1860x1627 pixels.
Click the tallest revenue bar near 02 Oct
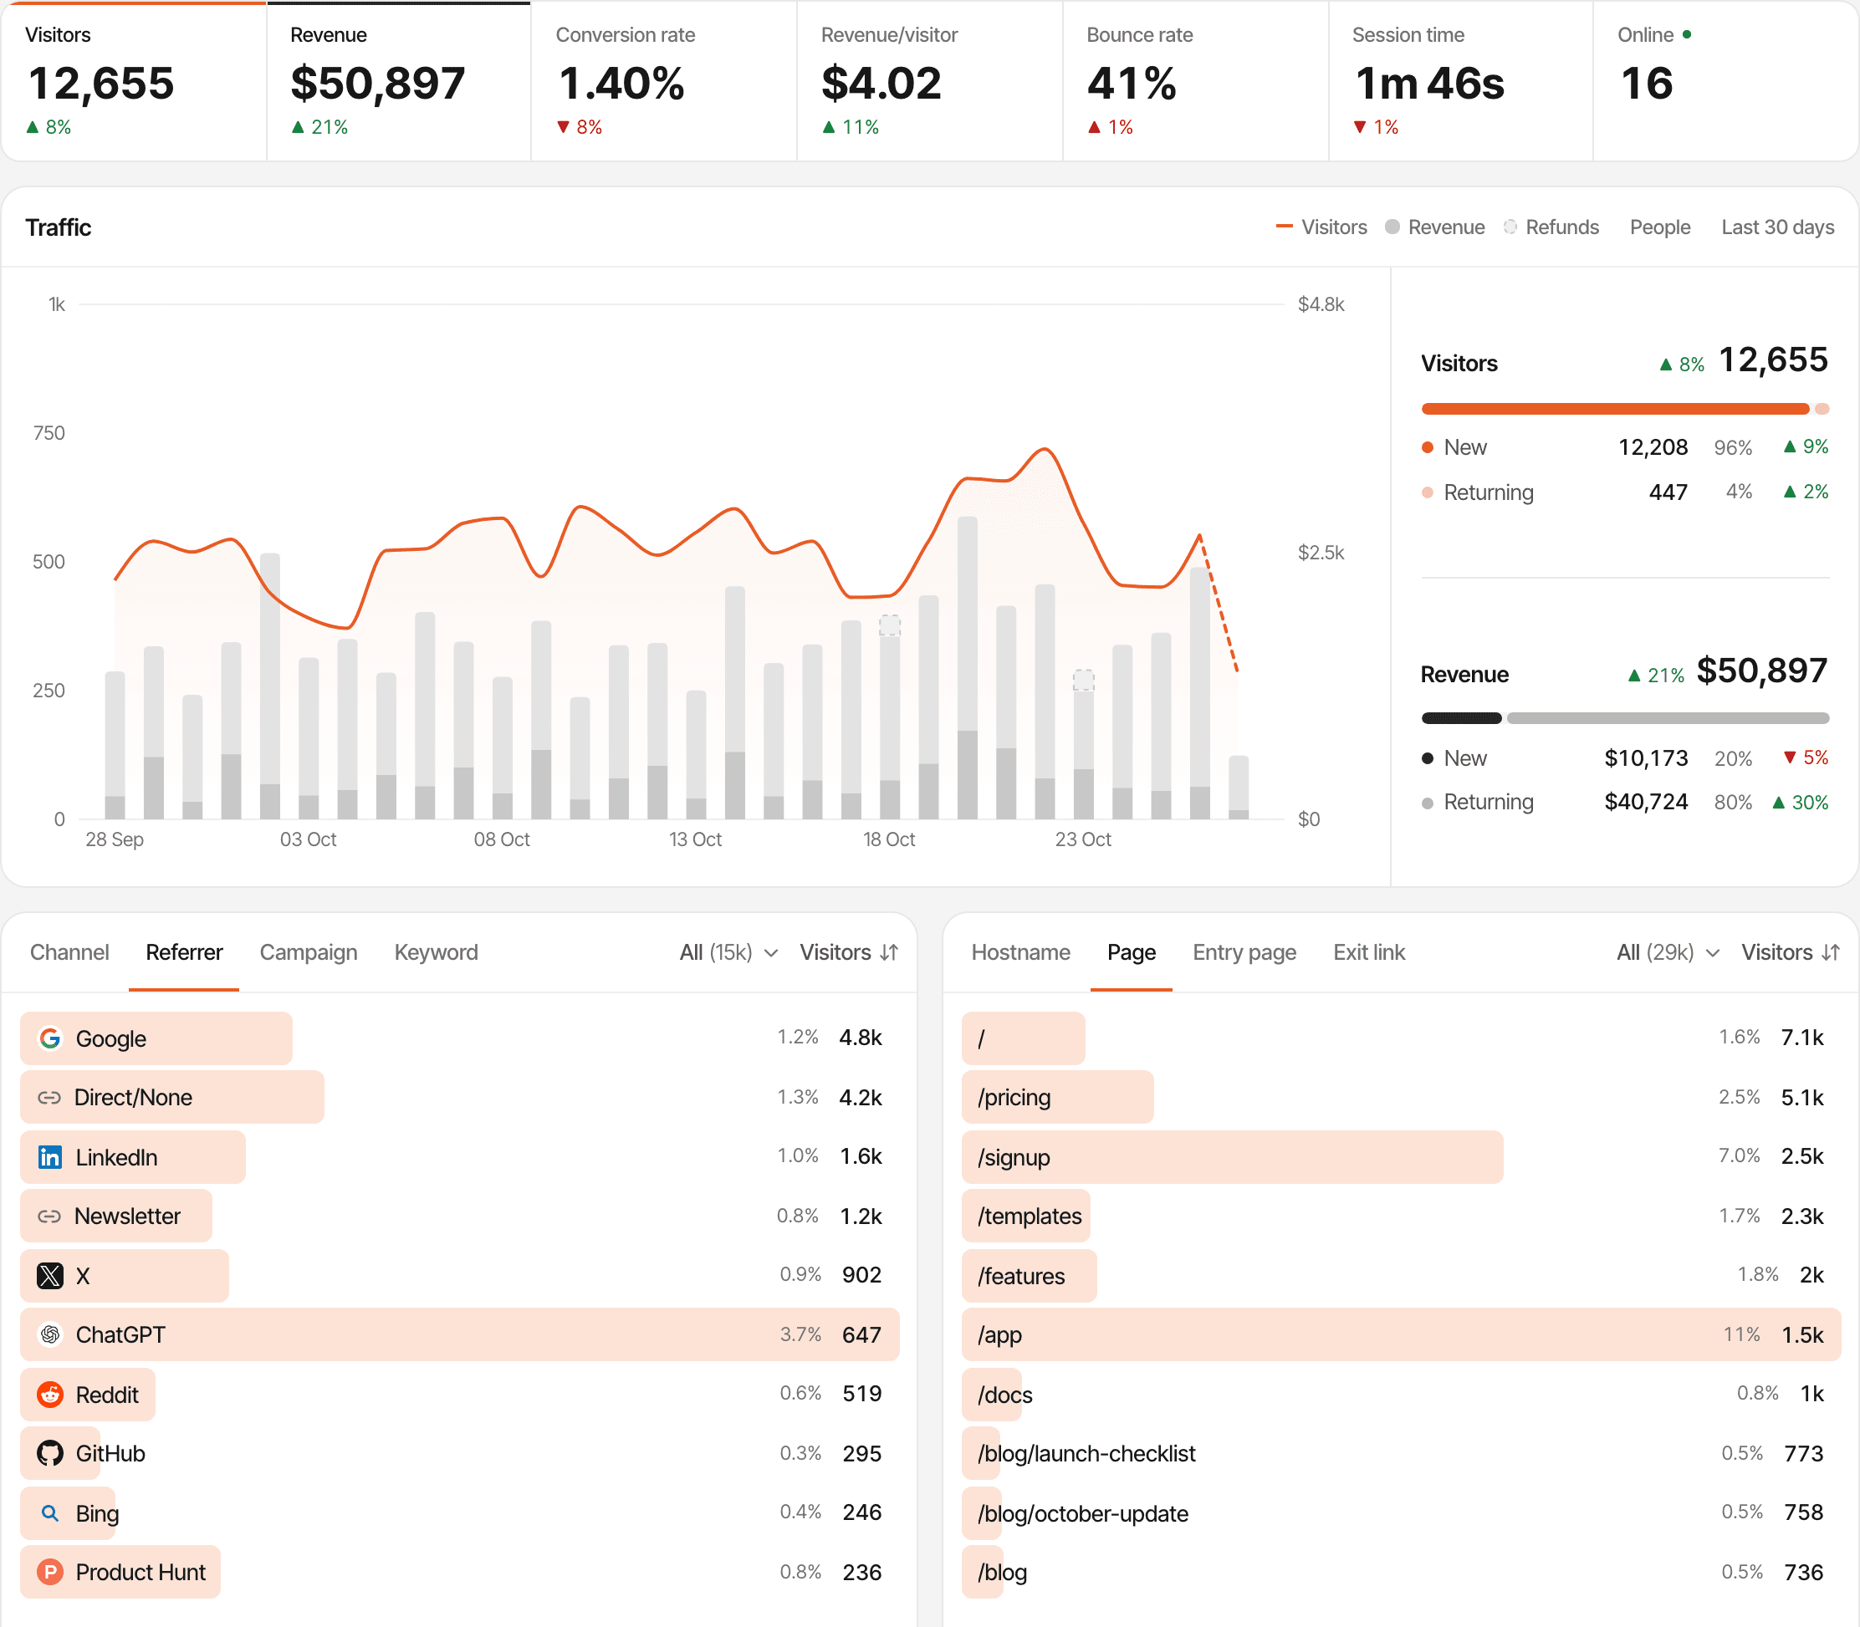click(270, 686)
